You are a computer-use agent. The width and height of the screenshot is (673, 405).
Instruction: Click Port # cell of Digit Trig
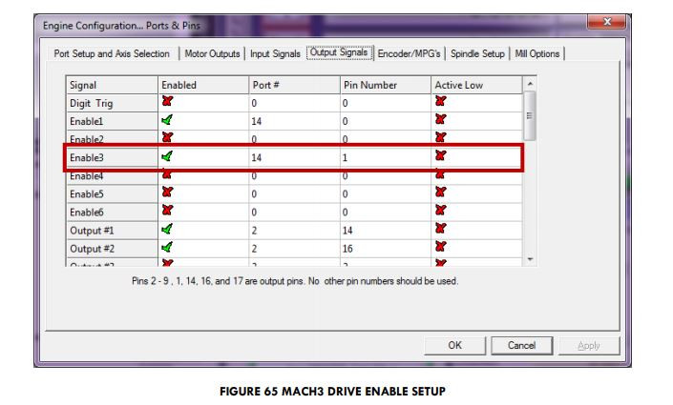click(x=294, y=103)
